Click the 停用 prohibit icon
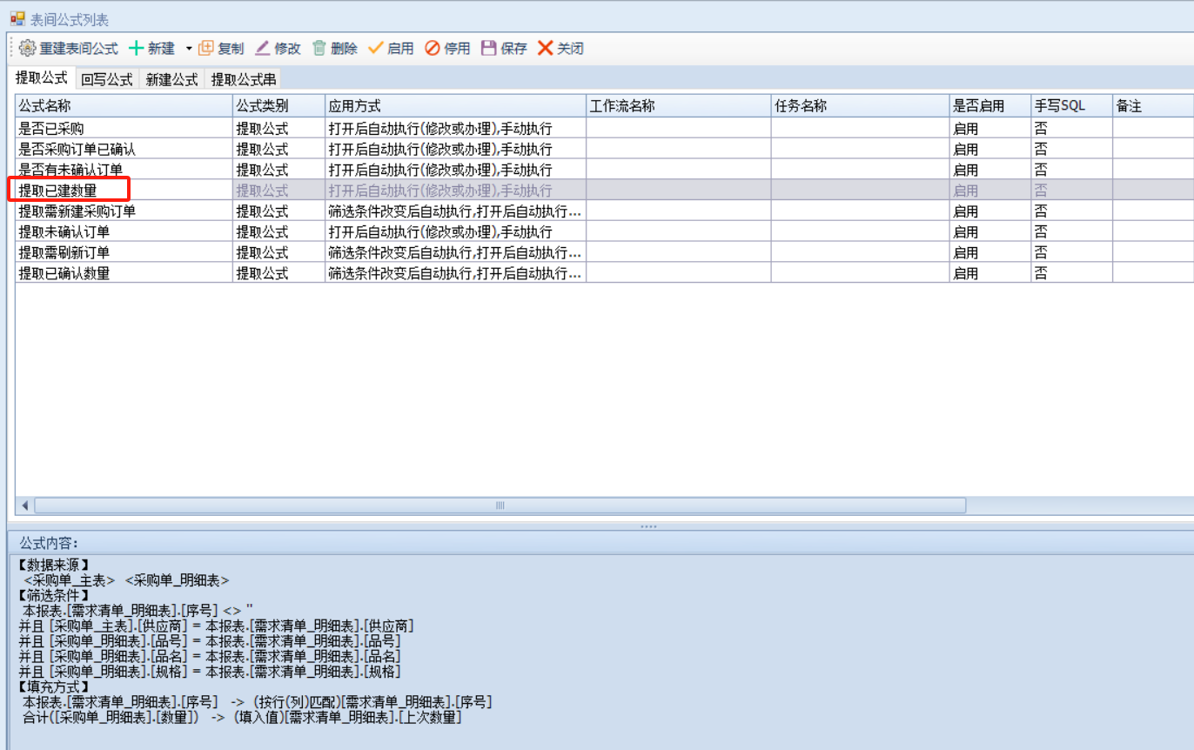Screen dimensions: 1194x750 [x=433, y=48]
